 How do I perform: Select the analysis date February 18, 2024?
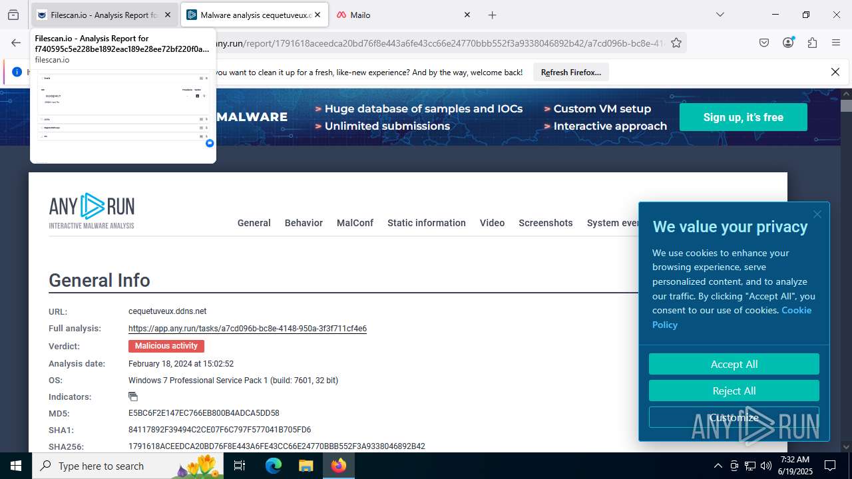pos(181,364)
